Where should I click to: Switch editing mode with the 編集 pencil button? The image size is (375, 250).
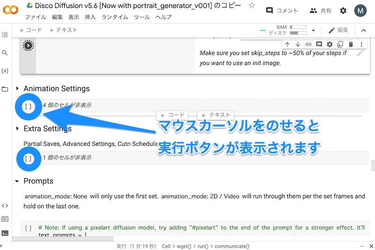[338, 30]
